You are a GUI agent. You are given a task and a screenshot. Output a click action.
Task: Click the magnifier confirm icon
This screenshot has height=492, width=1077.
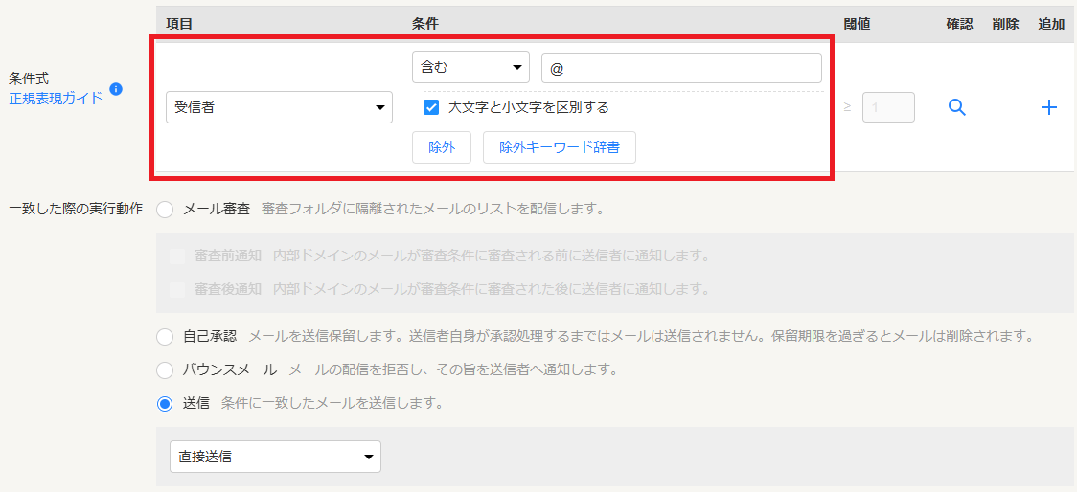point(957,107)
